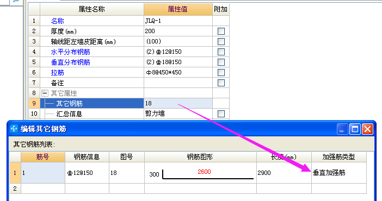The width and height of the screenshot is (382, 201).
Task: Tick the 附加 checkbox for 厚度(mm)
Action: tap(221, 31)
